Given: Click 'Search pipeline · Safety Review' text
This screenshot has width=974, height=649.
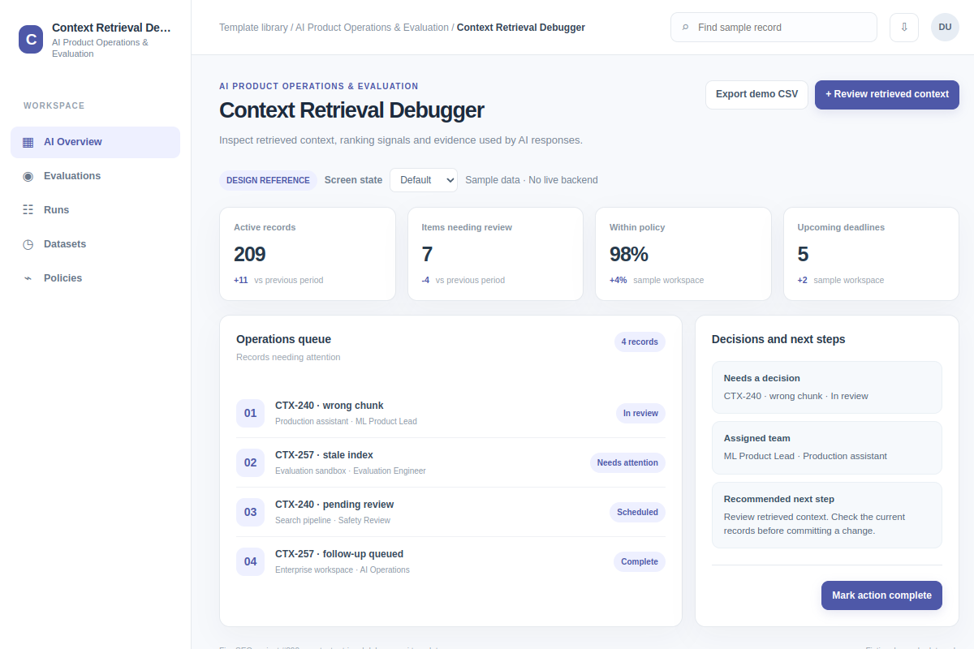Looking at the screenshot, I should (x=333, y=521).
